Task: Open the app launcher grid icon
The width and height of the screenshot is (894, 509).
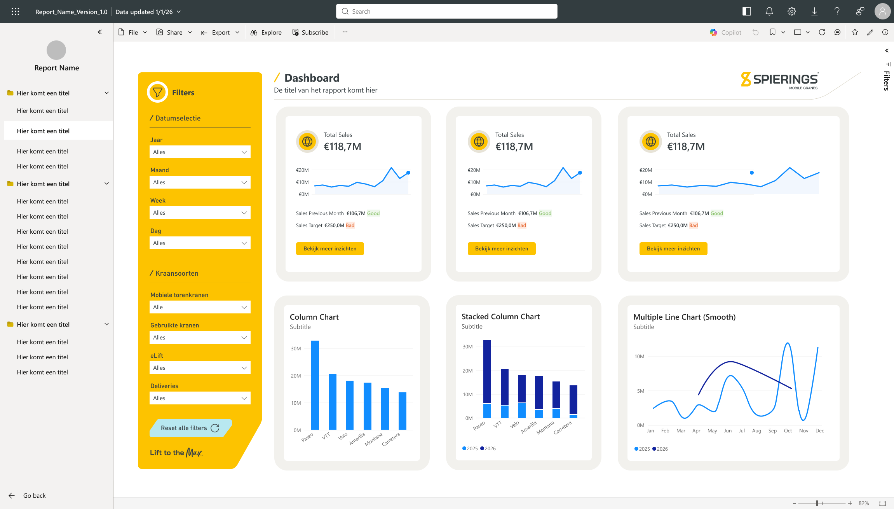Action: point(16,12)
